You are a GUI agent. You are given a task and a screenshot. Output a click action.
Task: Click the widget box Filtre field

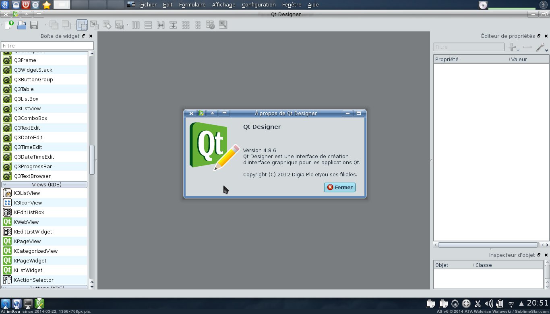click(x=47, y=46)
